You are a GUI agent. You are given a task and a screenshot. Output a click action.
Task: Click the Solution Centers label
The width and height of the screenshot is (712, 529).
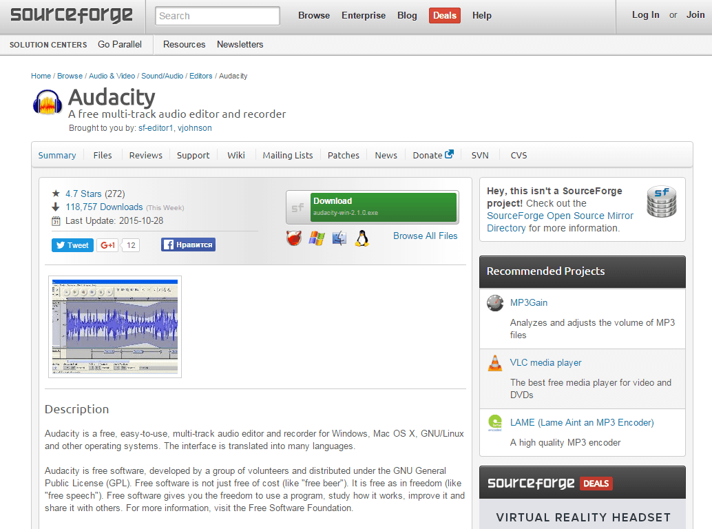coord(48,45)
